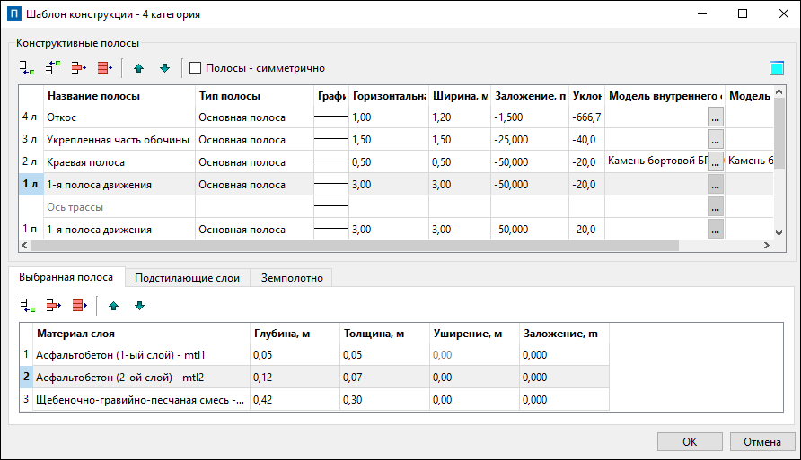Image resolution: width=801 pixels, height=460 pixels.
Task: Open model browse button for 1 п row
Action: [715, 230]
